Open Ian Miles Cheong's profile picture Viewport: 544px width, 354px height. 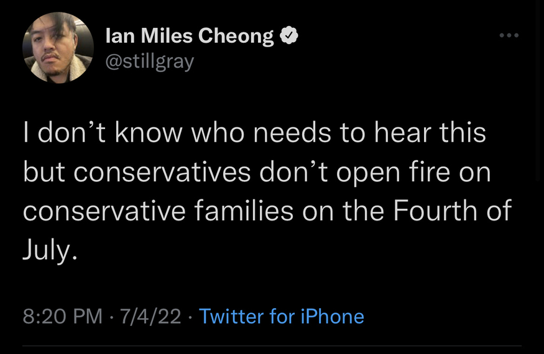coord(58,48)
